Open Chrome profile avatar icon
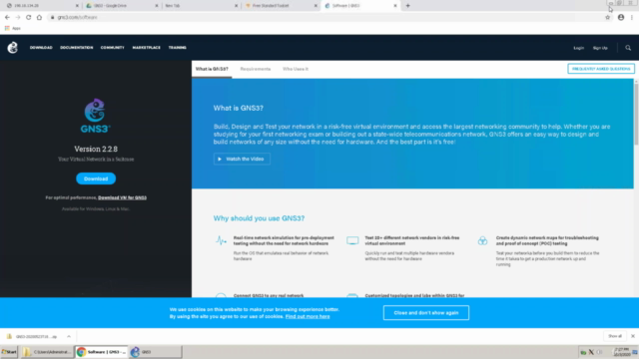This screenshot has width=639, height=359. 621,17
